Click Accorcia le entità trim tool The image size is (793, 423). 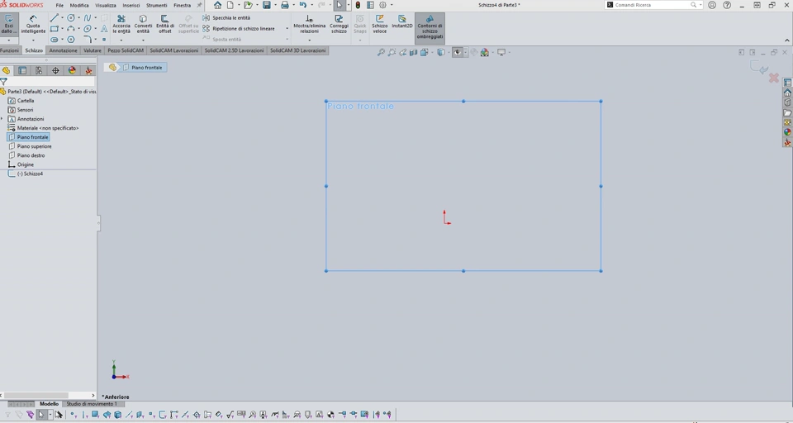click(x=121, y=24)
